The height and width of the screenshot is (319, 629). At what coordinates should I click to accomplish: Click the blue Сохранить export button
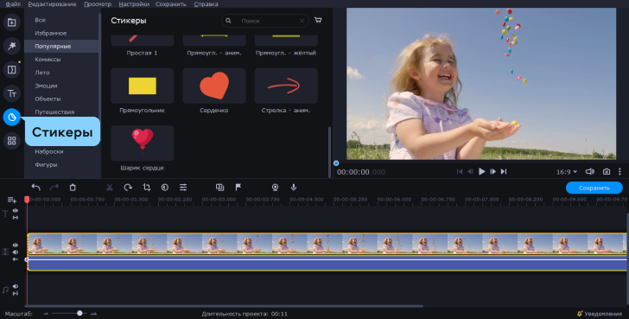tap(594, 188)
